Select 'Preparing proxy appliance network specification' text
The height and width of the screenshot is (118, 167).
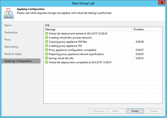point(76,54)
